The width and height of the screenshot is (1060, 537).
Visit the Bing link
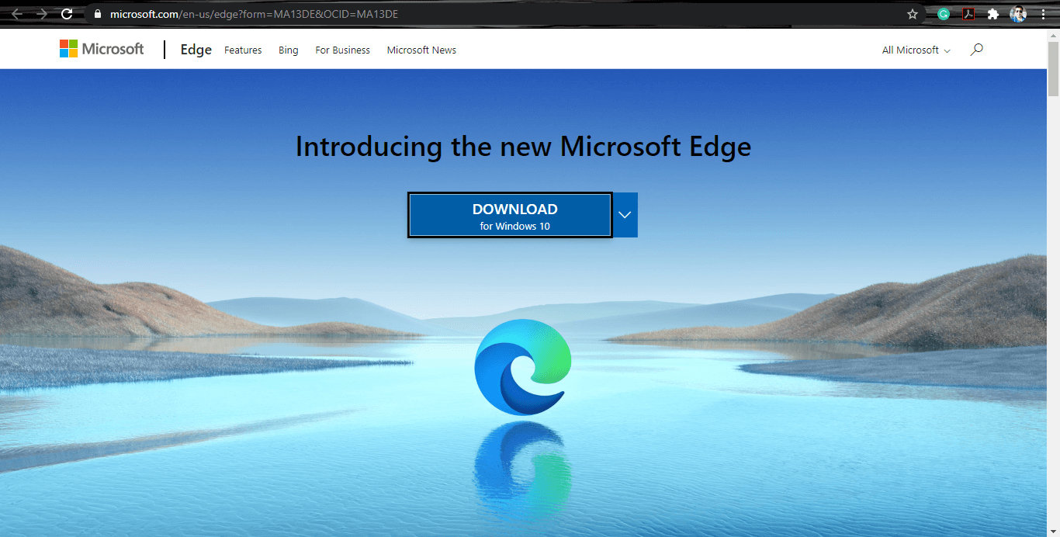(x=288, y=50)
